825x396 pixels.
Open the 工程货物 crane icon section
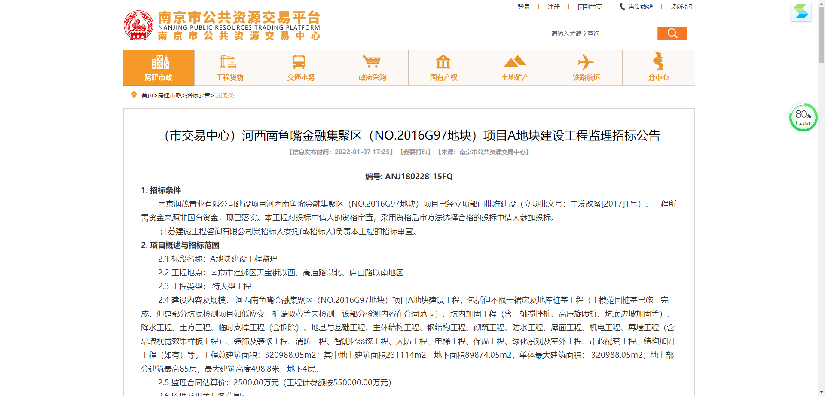pos(230,68)
